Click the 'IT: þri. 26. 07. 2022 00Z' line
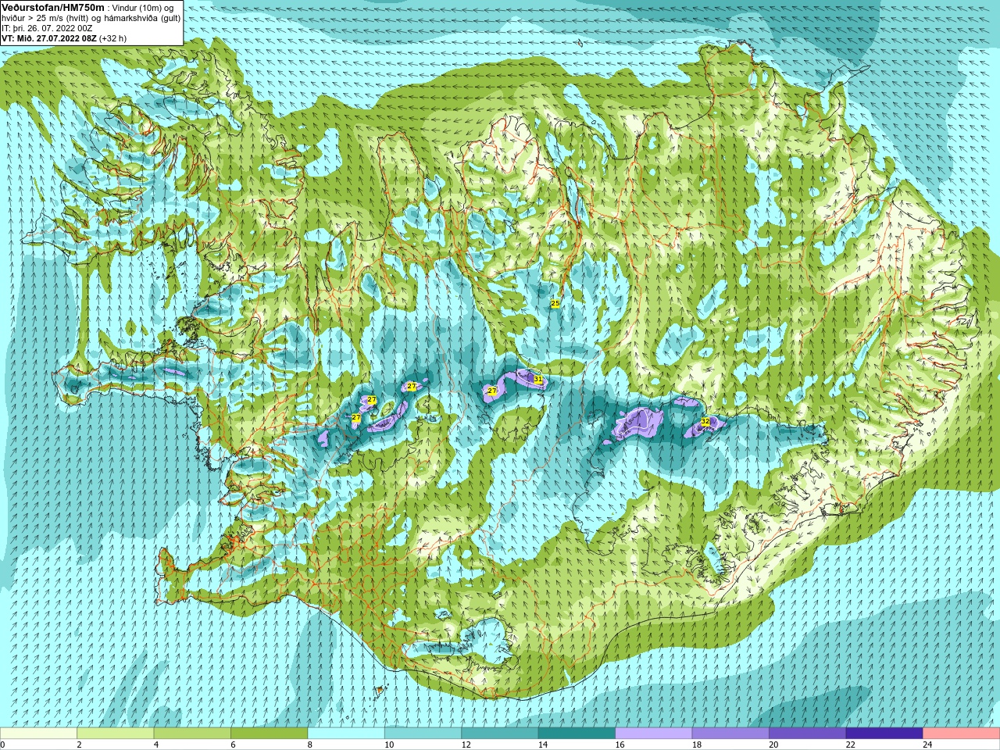This screenshot has width=1000, height=750. 47,28
